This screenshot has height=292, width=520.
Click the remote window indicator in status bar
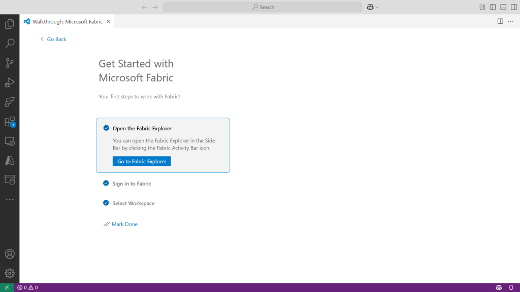(7, 287)
